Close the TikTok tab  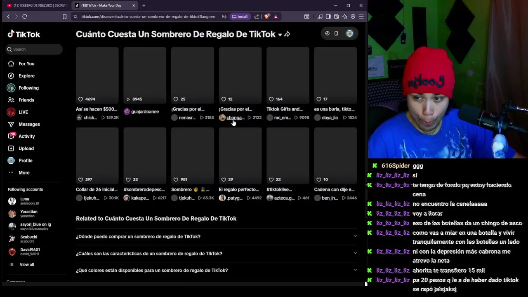click(x=134, y=5)
